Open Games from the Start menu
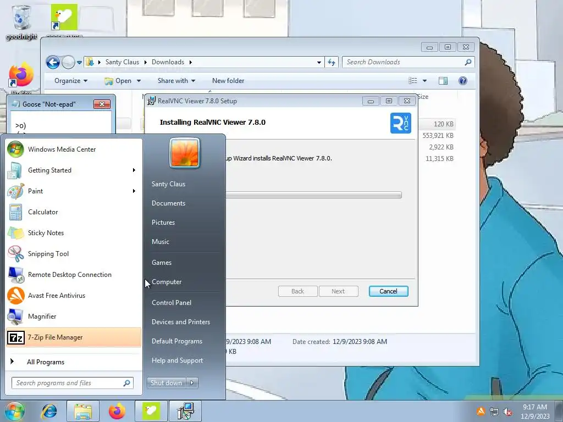 point(162,263)
